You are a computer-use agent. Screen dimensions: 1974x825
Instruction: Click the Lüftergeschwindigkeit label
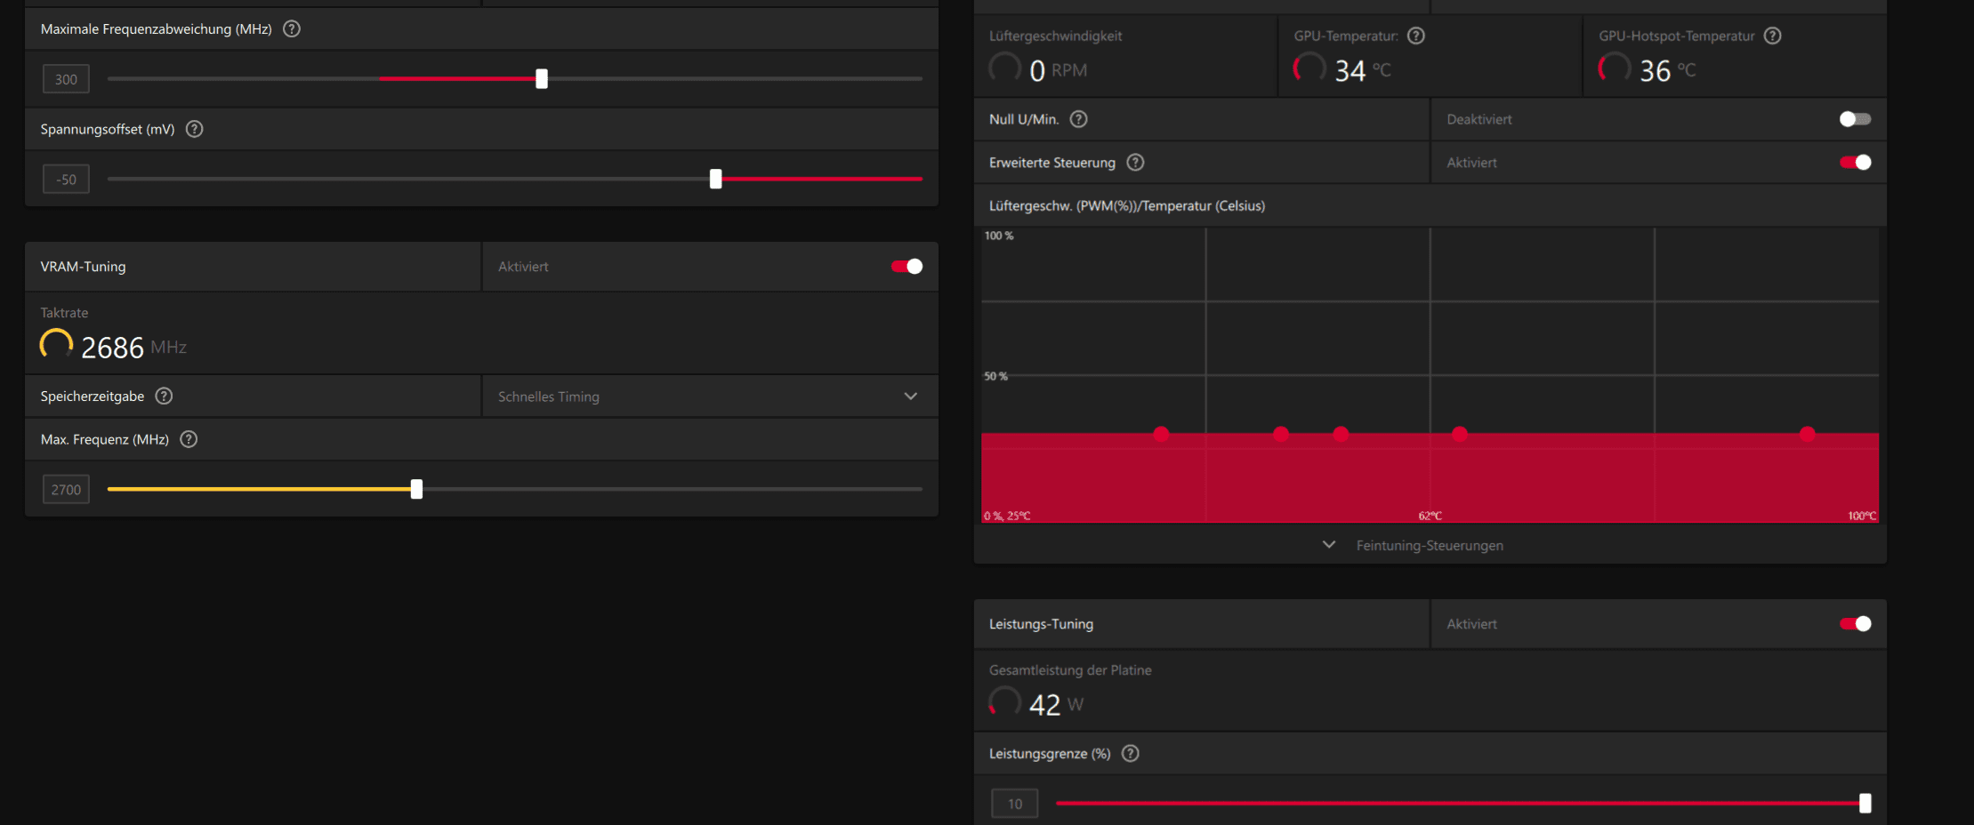click(x=1055, y=36)
